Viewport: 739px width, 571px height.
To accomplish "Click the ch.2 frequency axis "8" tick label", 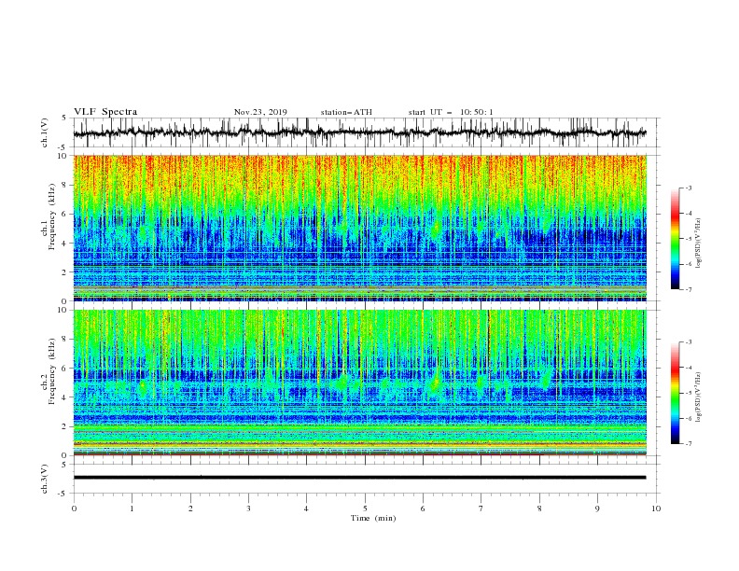I will click(65, 340).
